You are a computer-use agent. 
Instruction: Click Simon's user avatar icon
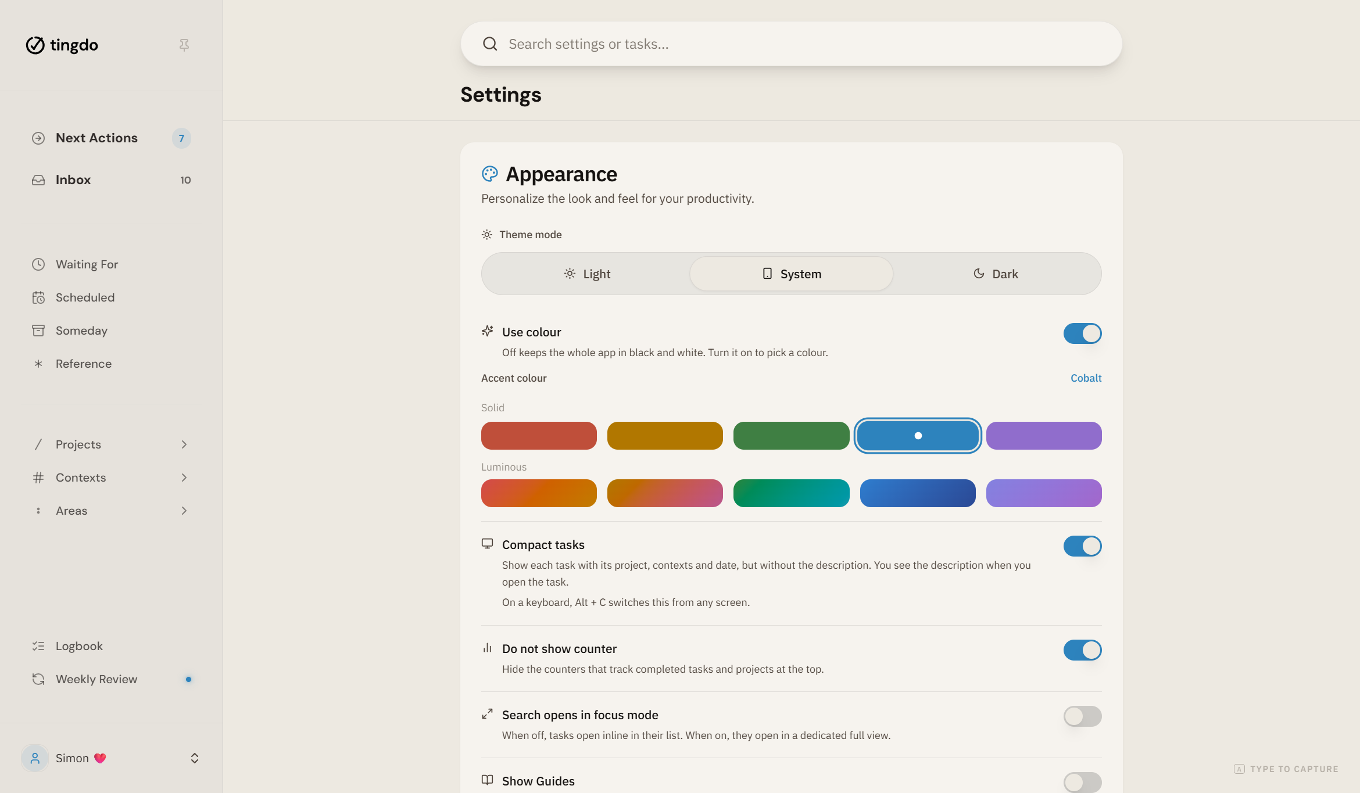pos(35,758)
